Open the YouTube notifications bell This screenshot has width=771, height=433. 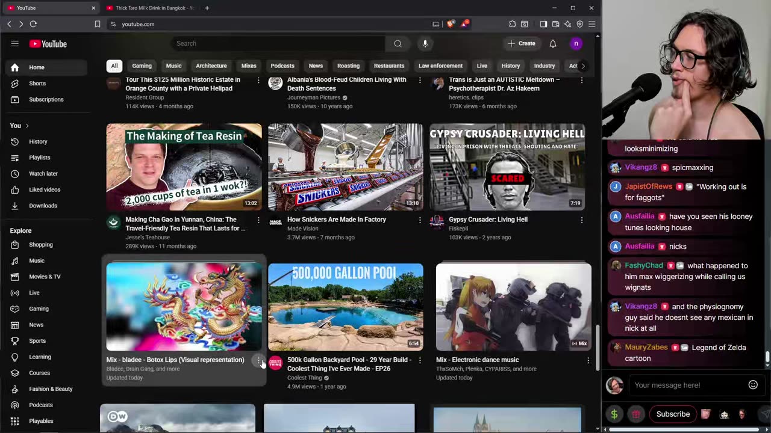pyautogui.click(x=553, y=43)
